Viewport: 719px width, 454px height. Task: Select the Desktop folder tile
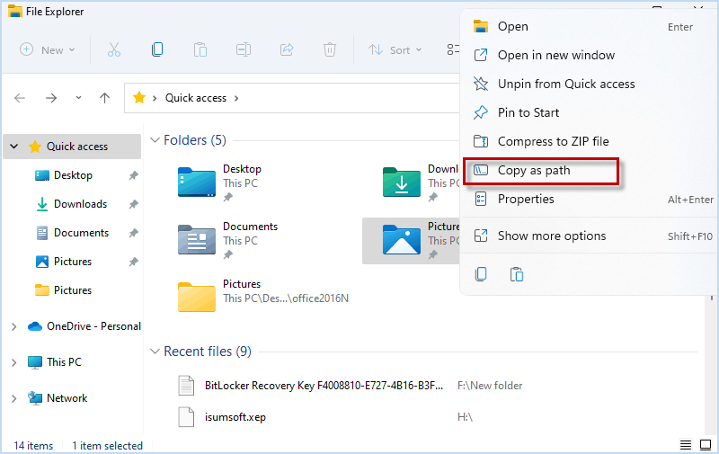pos(220,182)
